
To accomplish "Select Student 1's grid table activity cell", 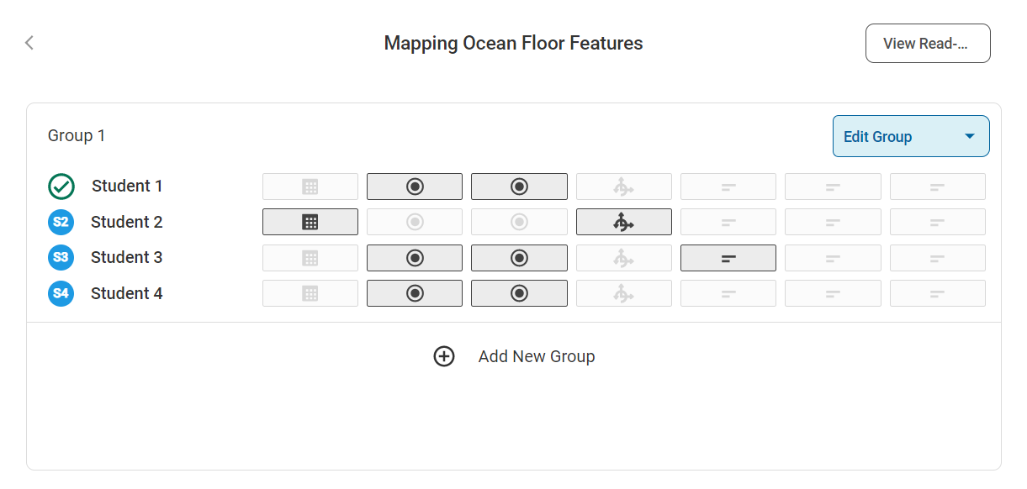I will click(310, 187).
